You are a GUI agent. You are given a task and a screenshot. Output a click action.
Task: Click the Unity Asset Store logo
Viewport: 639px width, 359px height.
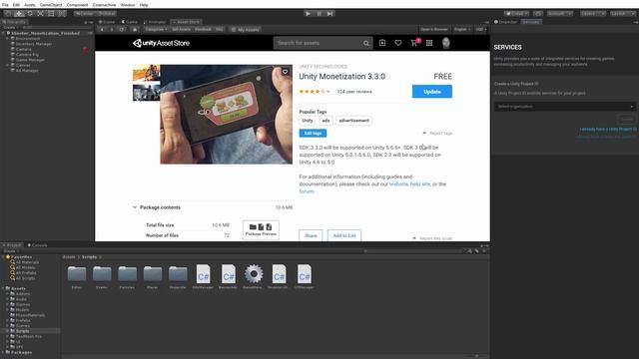pos(162,43)
